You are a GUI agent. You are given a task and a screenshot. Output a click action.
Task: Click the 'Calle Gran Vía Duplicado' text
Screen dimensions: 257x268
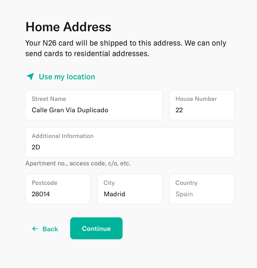tap(70, 110)
